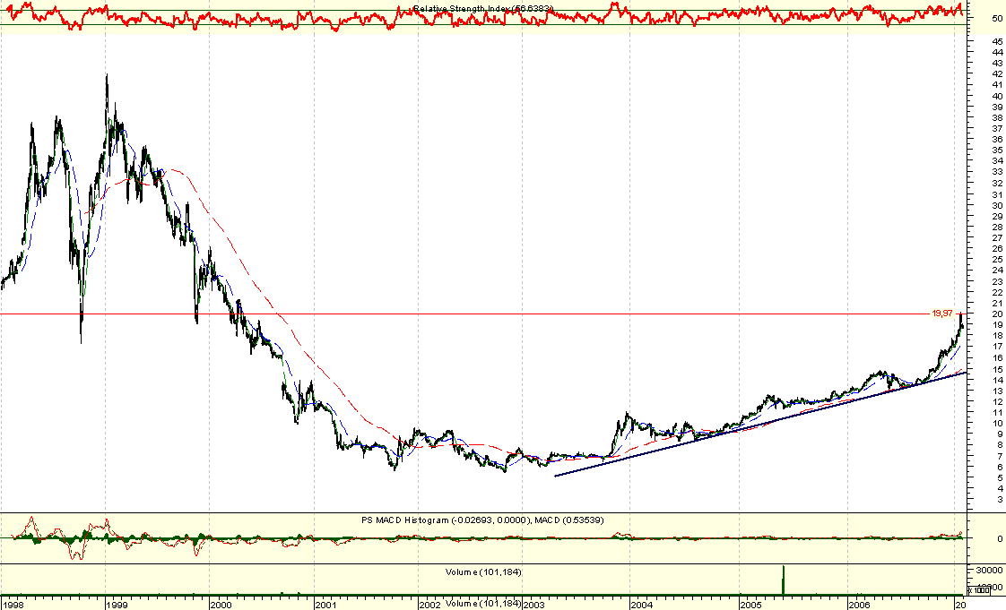Click the 1999 year label on time axis
The width and height of the screenshot is (1006, 610).
click(117, 605)
